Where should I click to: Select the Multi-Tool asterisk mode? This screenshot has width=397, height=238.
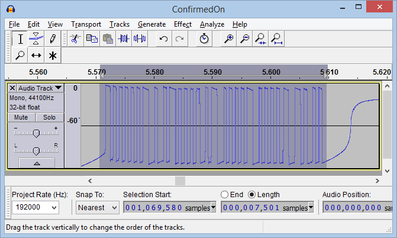pos(53,55)
